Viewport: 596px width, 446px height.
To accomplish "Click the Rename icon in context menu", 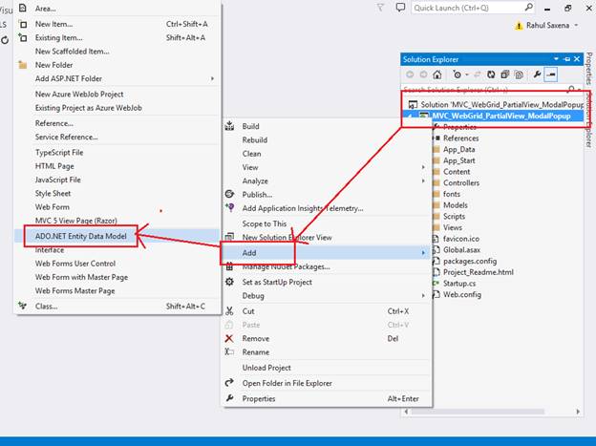I will point(229,351).
